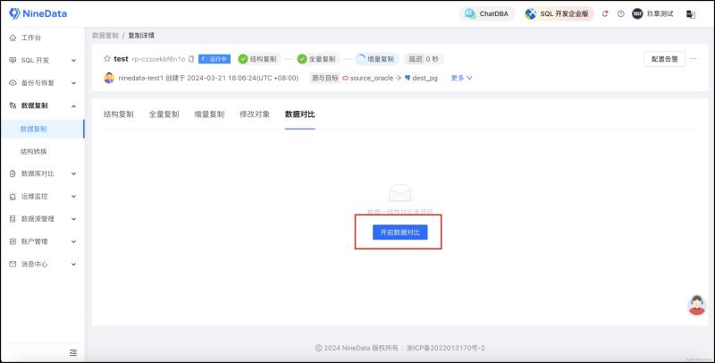
Task: Open the help question mark icon
Action: [620, 13]
